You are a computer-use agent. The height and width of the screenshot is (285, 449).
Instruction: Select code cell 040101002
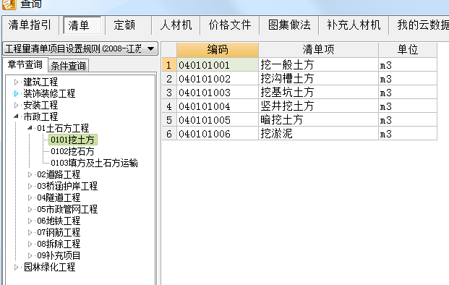pos(218,79)
